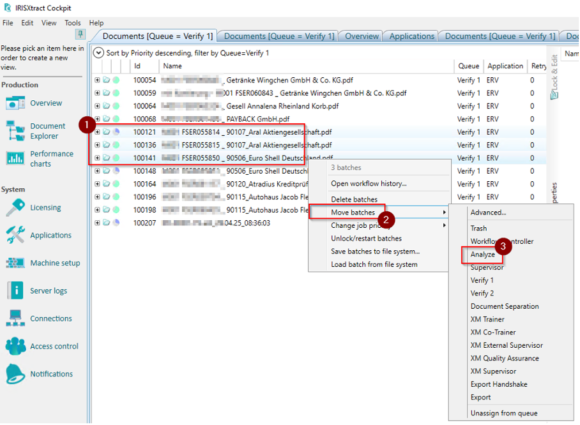This screenshot has height=425, width=580.
Task: Switch to the Applications tab
Action: pyautogui.click(x=412, y=36)
